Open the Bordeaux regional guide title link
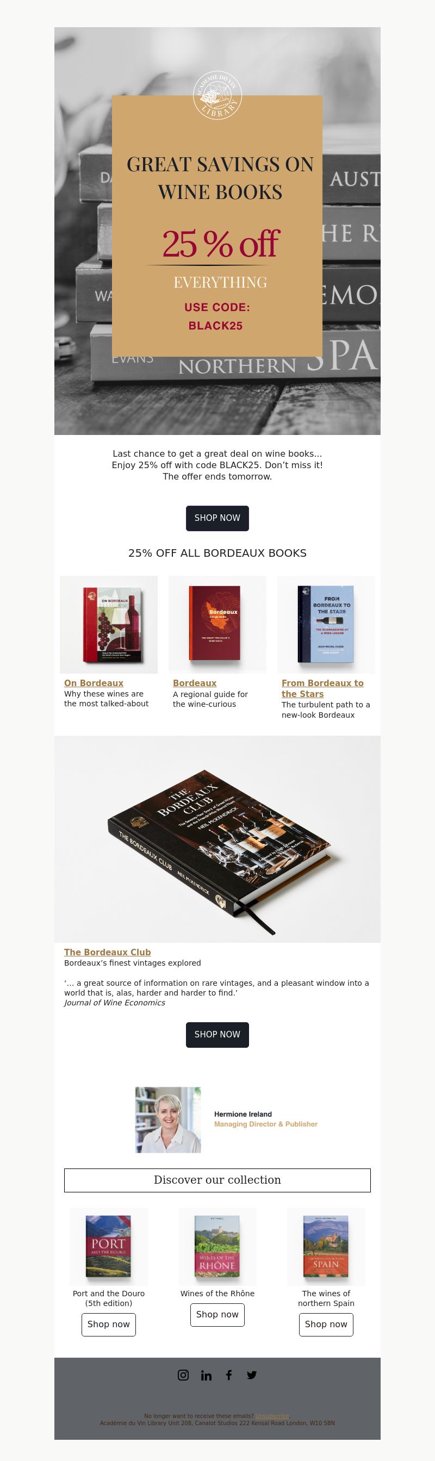 point(195,683)
